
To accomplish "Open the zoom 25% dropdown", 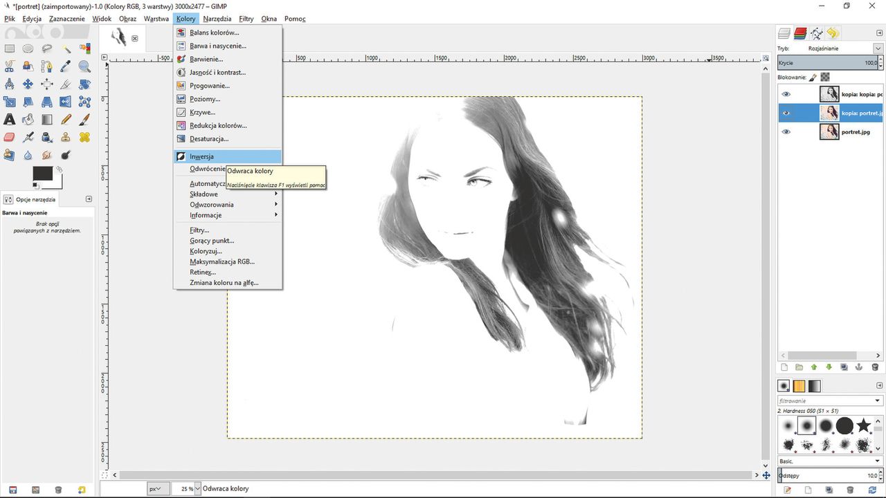I will pyautogui.click(x=198, y=489).
